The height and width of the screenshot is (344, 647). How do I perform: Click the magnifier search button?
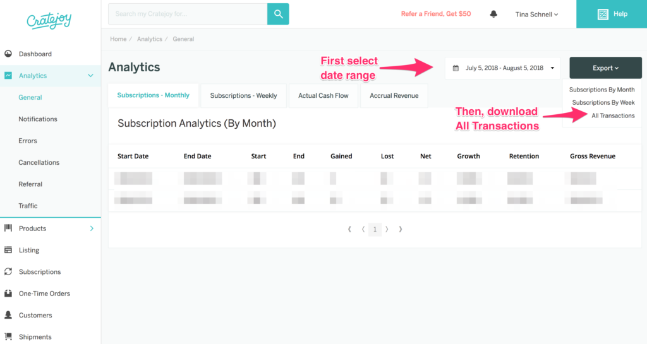click(x=278, y=14)
